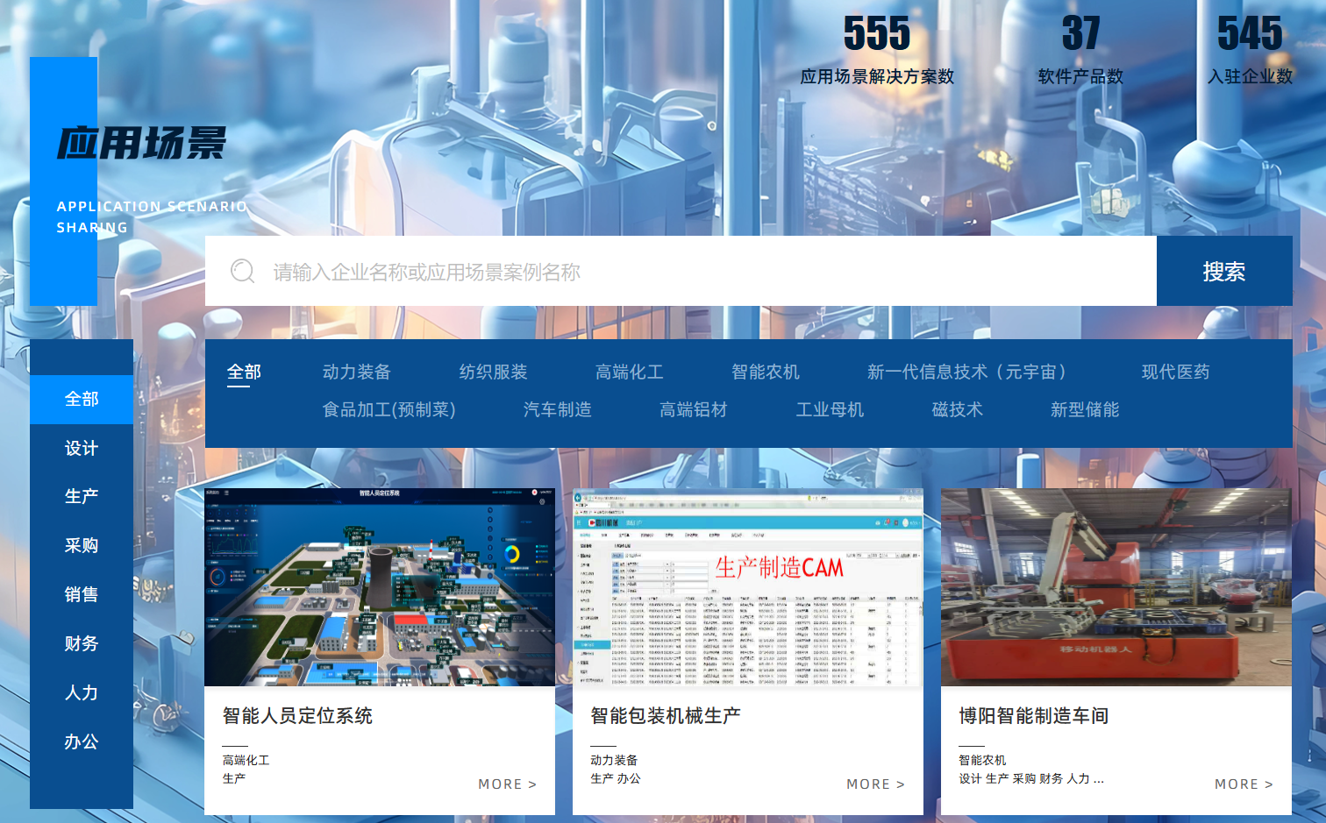
Task: Select the 智能农机 industry filter
Action: [765, 372]
